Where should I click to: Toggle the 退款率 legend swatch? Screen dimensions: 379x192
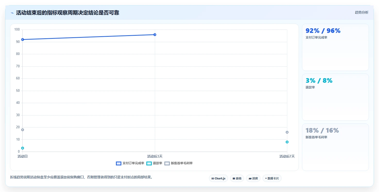tap(149, 163)
